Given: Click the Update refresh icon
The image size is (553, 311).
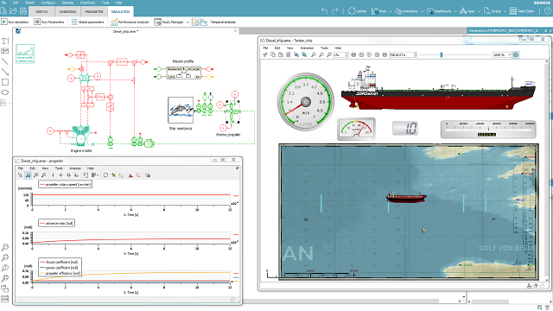Looking at the screenshot, I should click(352, 11).
